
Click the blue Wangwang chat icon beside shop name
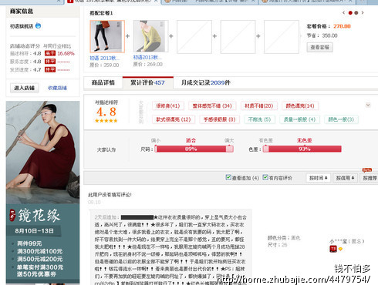point(38,25)
